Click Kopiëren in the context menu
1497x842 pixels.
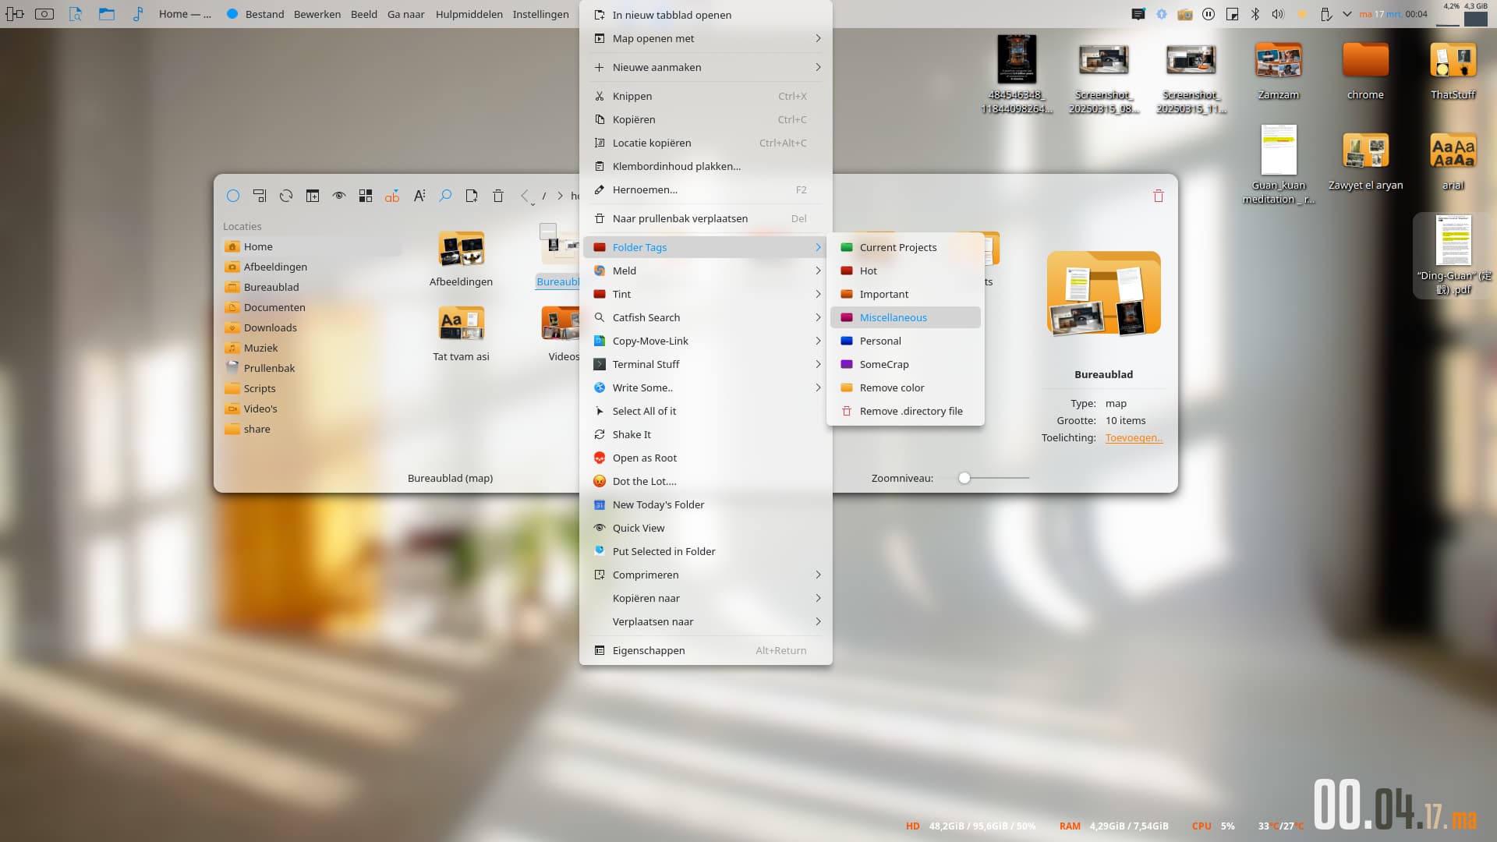pyautogui.click(x=706, y=119)
